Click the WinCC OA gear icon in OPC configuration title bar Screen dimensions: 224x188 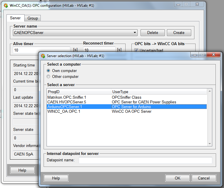click(x=6, y=6)
